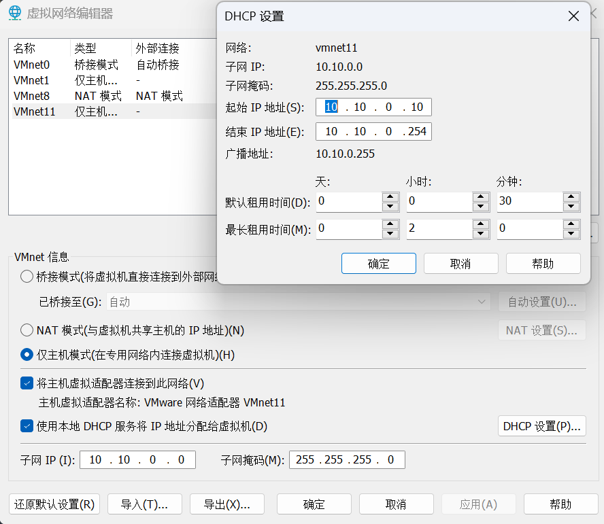Uncheck 使用本地 DHCP 服务 checkbox
This screenshot has height=524, width=604.
[x=27, y=426]
